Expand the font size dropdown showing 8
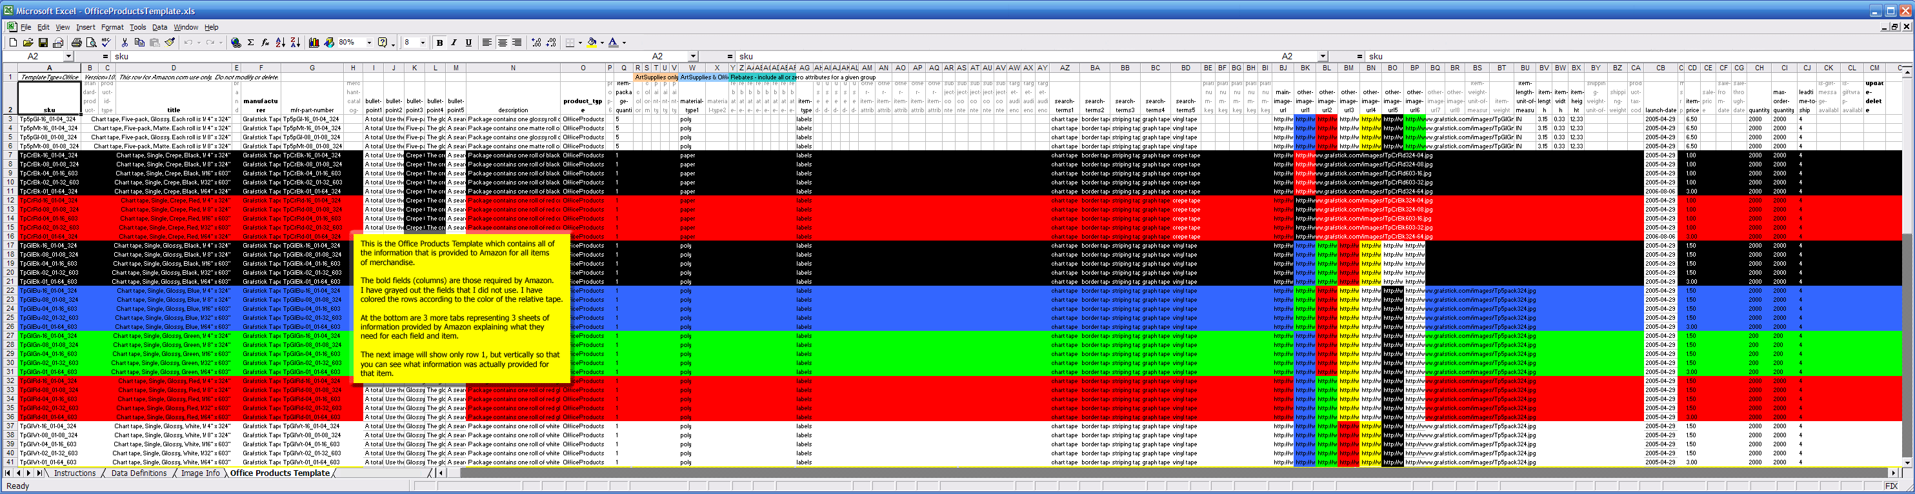 (423, 43)
